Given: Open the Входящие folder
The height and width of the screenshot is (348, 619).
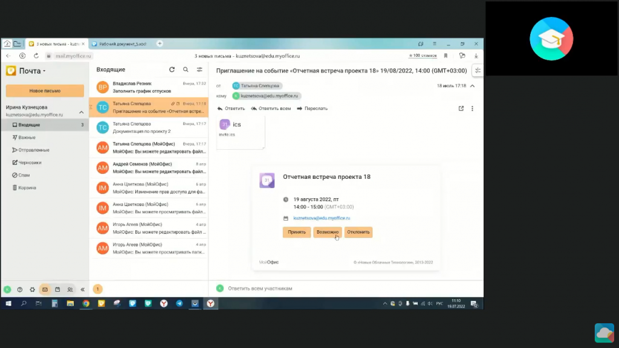Looking at the screenshot, I should click(x=45, y=124).
